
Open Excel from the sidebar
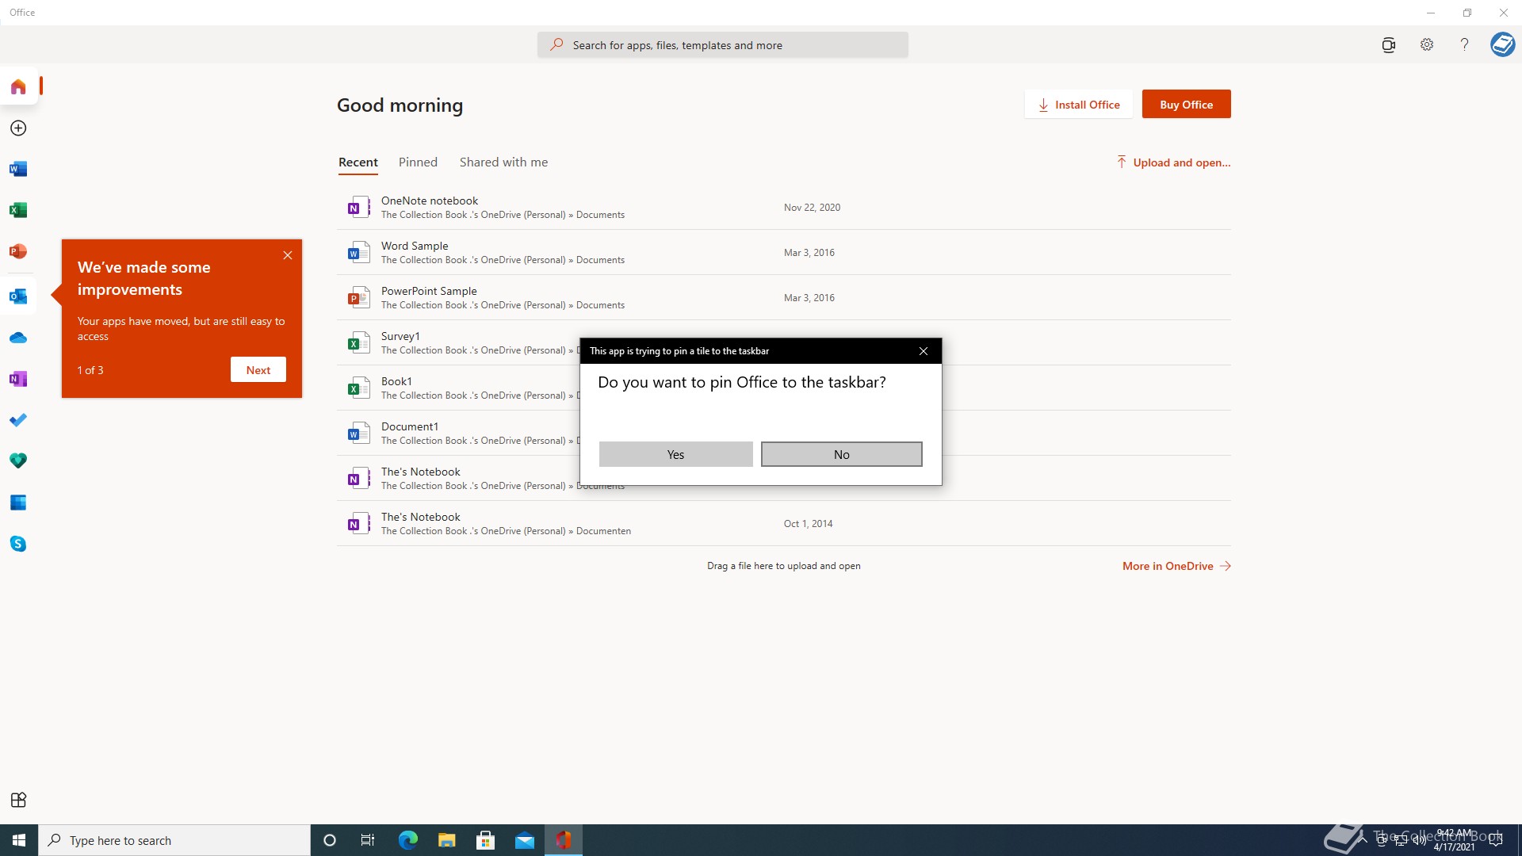18,210
